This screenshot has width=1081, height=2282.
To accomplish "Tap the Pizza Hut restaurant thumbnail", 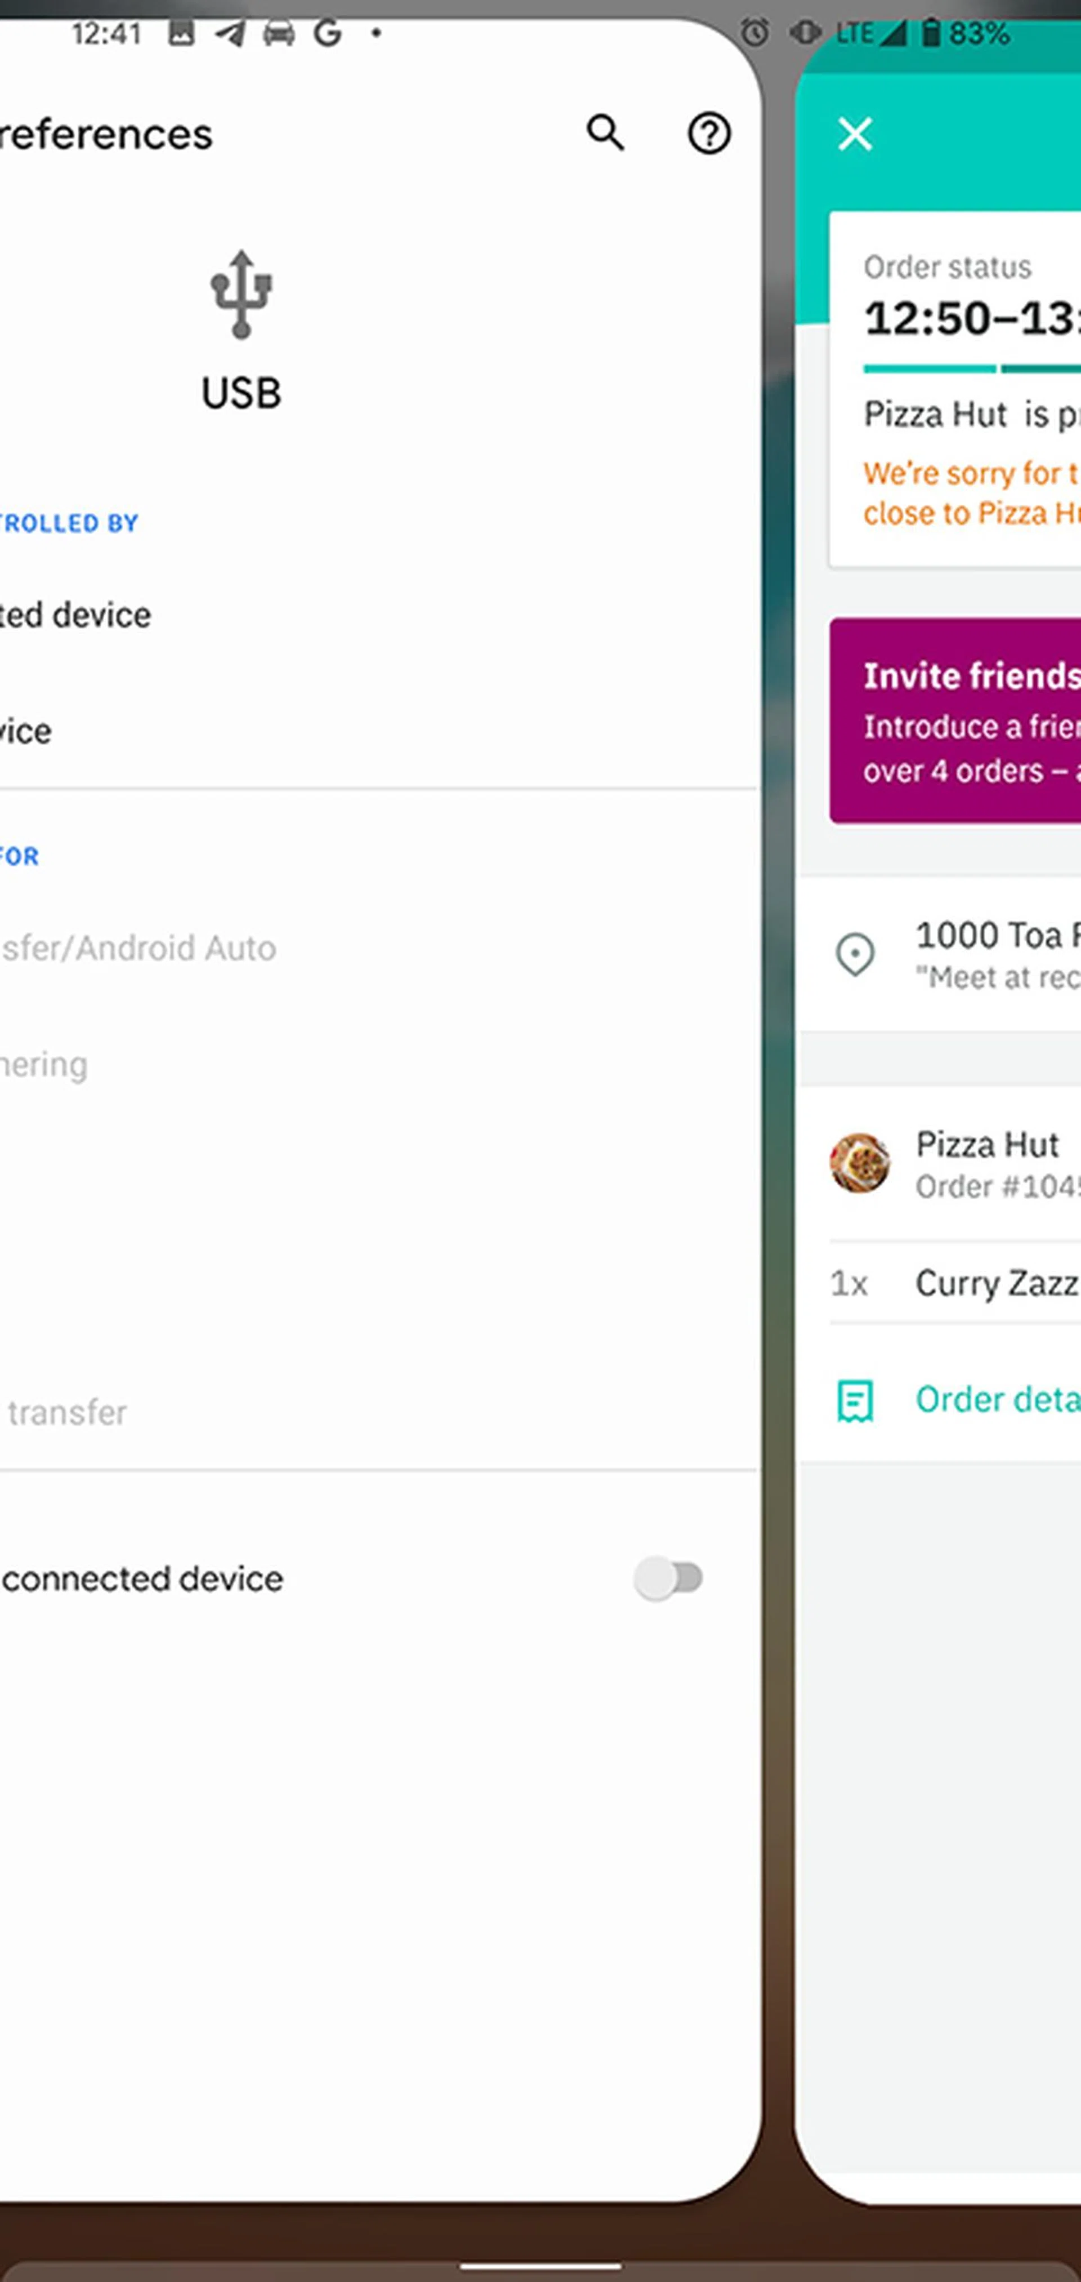I will tap(859, 1163).
